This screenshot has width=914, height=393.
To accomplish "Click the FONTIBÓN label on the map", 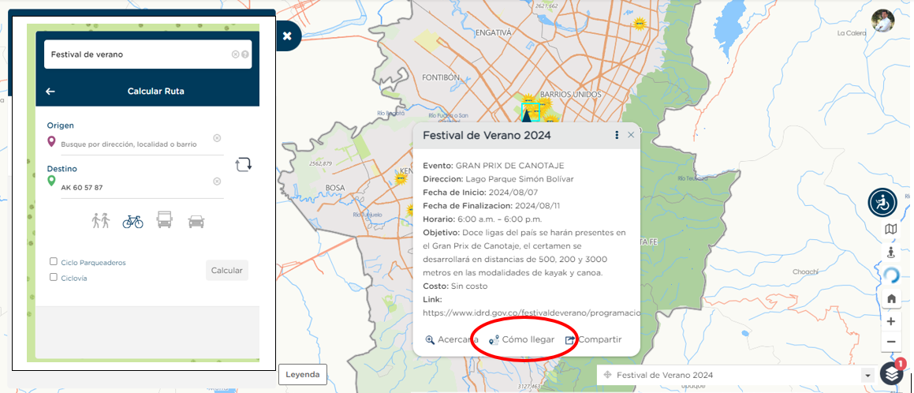I will [442, 77].
